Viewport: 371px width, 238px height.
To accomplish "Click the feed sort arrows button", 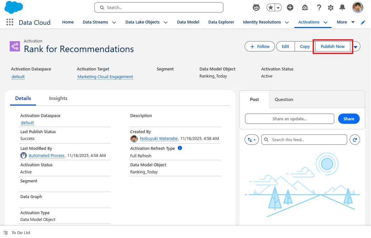I will pyautogui.click(x=251, y=140).
